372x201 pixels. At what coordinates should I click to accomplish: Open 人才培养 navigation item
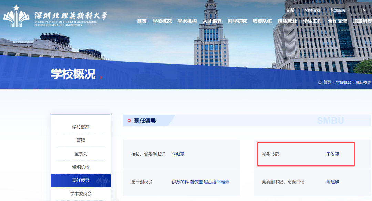coord(212,21)
